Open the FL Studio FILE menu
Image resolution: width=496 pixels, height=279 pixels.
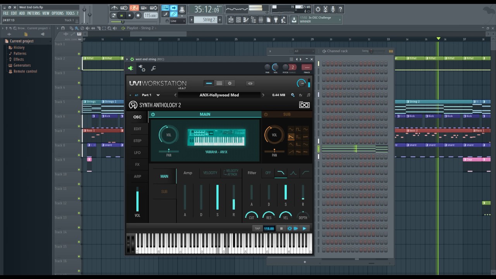[6, 13]
